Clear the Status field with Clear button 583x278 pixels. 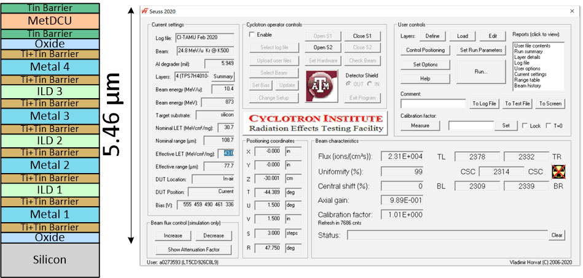click(x=556, y=235)
